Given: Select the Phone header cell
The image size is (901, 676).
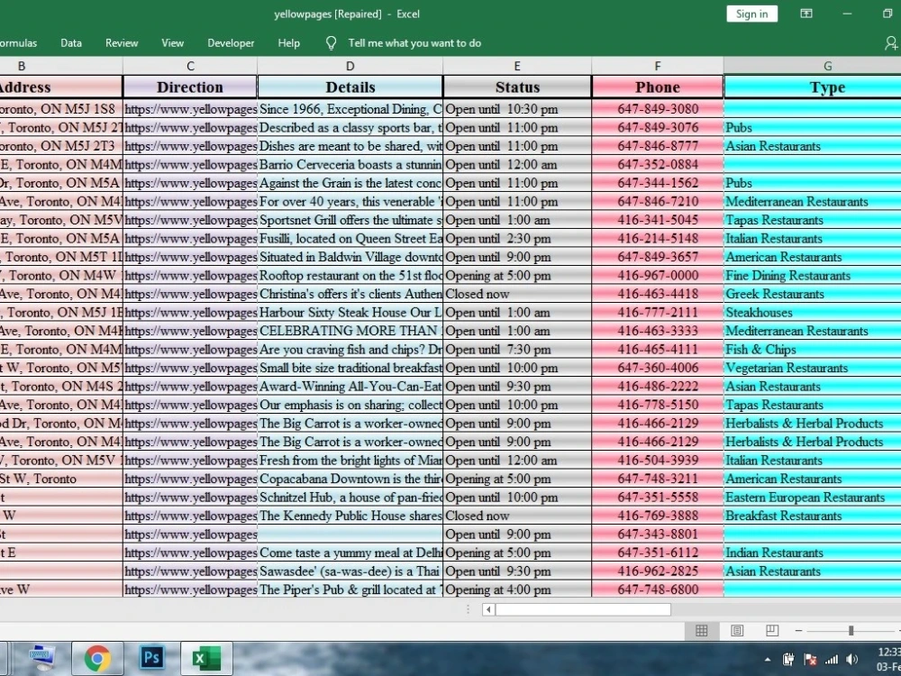Looking at the screenshot, I should tap(658, 87).
